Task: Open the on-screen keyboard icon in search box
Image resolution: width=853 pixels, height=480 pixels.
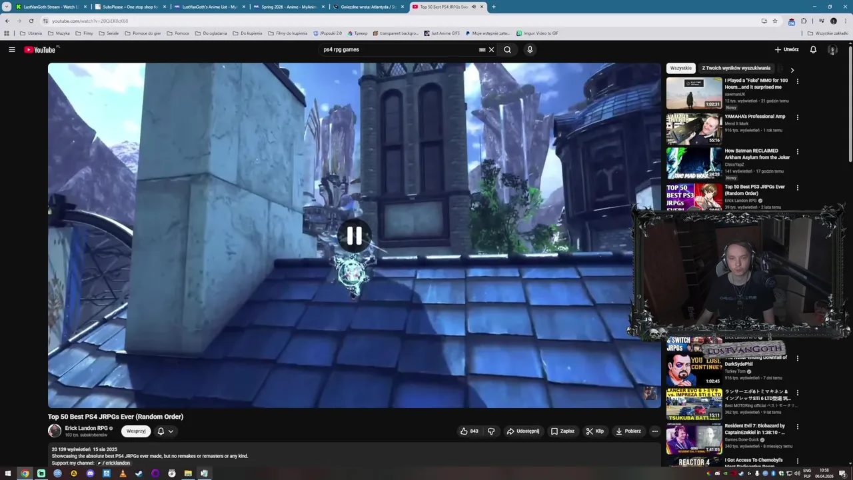Action: (482, 49)
